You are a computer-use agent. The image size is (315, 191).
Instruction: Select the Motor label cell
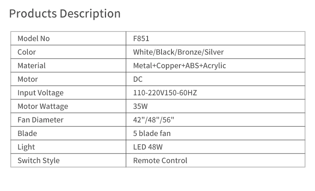(x=28, y=79)
